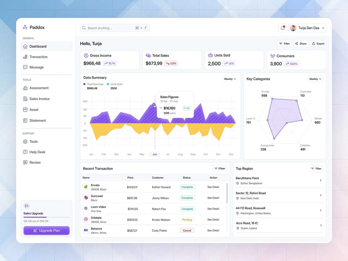Image resolution: width=348 pixels, height=261 pixels.
Task: Open the Data Summary Weekly dropdown
Action: point(230,79)
